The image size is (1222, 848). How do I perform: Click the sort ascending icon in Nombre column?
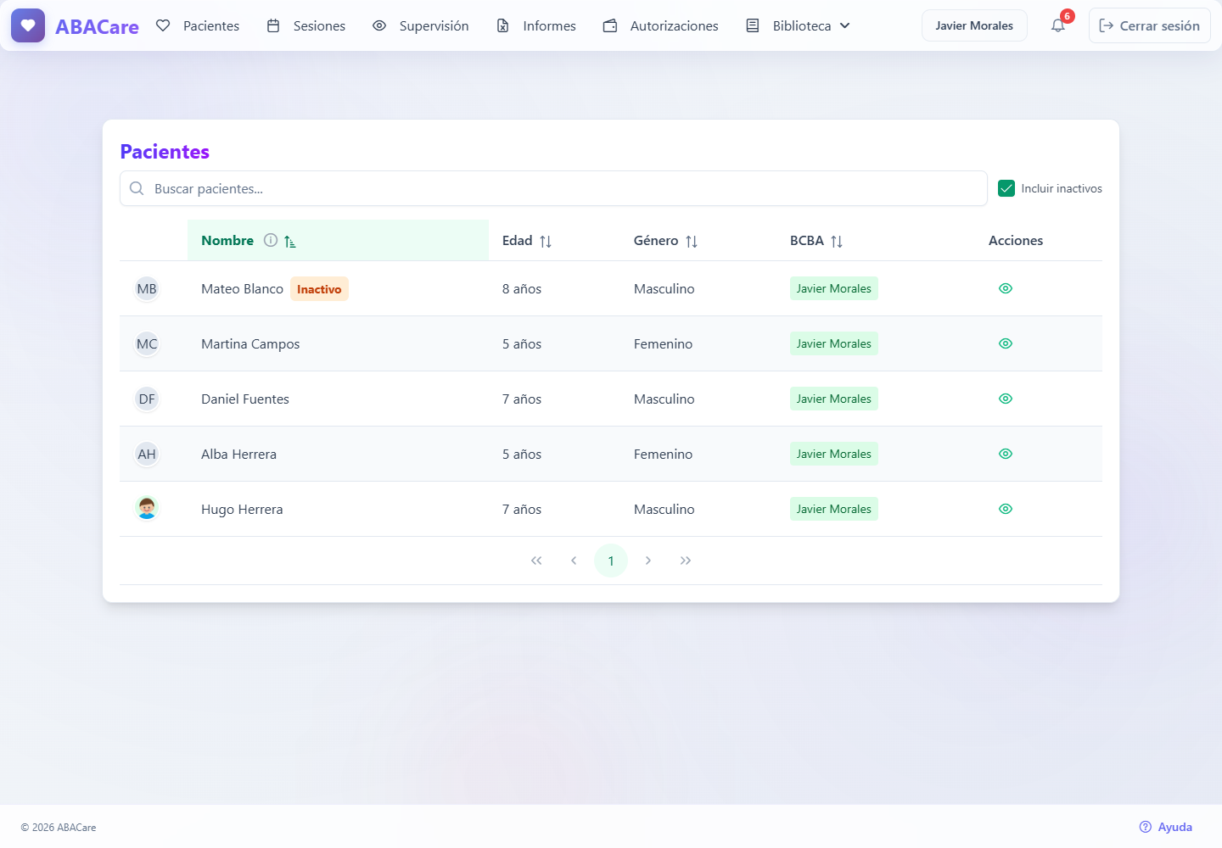[x=290, y=242]
